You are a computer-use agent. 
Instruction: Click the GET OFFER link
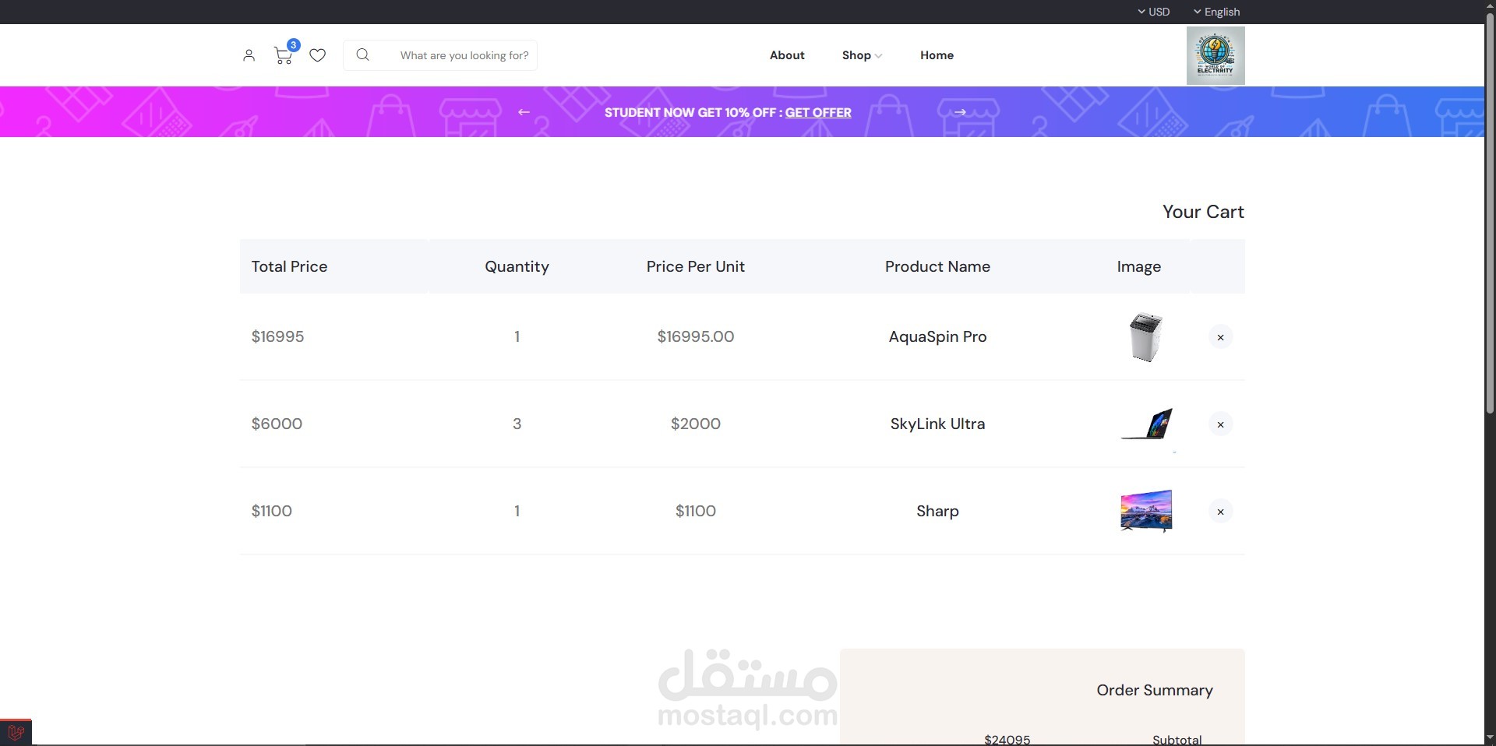(818, 112)
